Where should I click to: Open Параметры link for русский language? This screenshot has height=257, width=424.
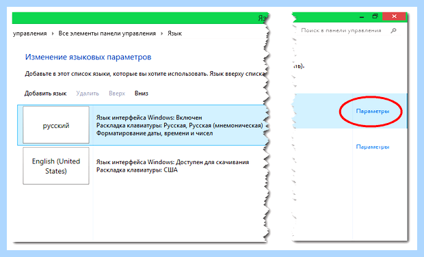click(x=372, y=111)
